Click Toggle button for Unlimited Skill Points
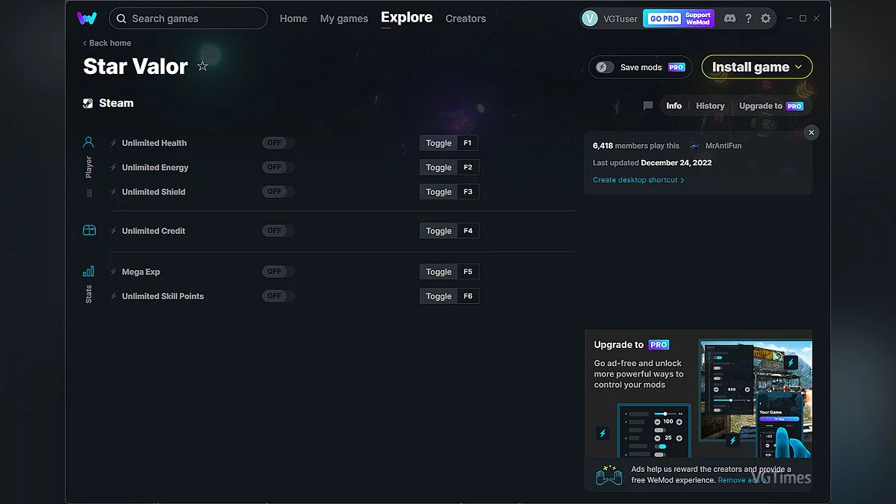Viewport: 896px width, 504px height. tap(439, 296)
